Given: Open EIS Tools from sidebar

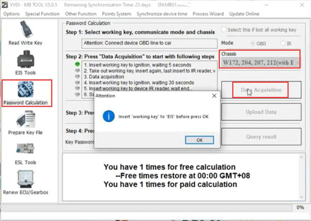Looking at the screenshot, I should (25, 63).
